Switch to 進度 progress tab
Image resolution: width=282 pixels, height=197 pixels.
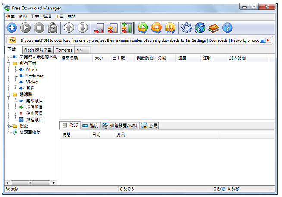click(x=90, y=126)
